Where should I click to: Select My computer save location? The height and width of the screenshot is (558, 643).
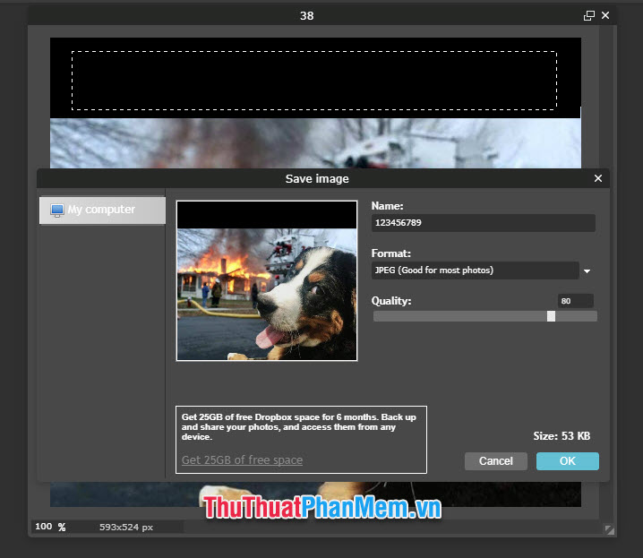coord(102,210)
